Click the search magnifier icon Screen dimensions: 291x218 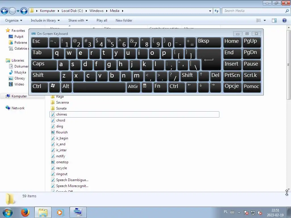tap(287, 11)
